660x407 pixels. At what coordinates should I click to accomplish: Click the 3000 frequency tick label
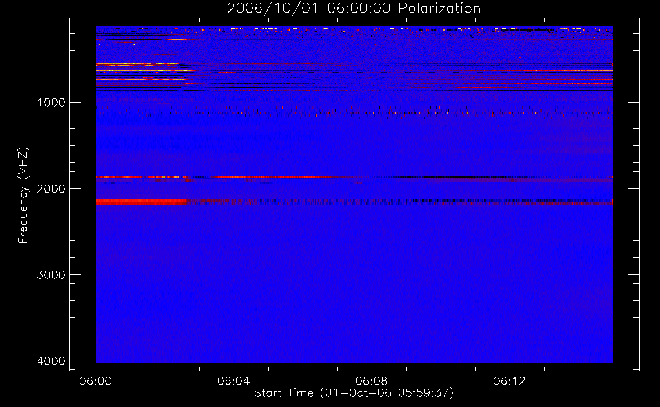click(x=51, y=275)
